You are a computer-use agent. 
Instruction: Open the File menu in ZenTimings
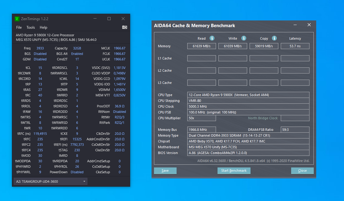pos(19,27)
